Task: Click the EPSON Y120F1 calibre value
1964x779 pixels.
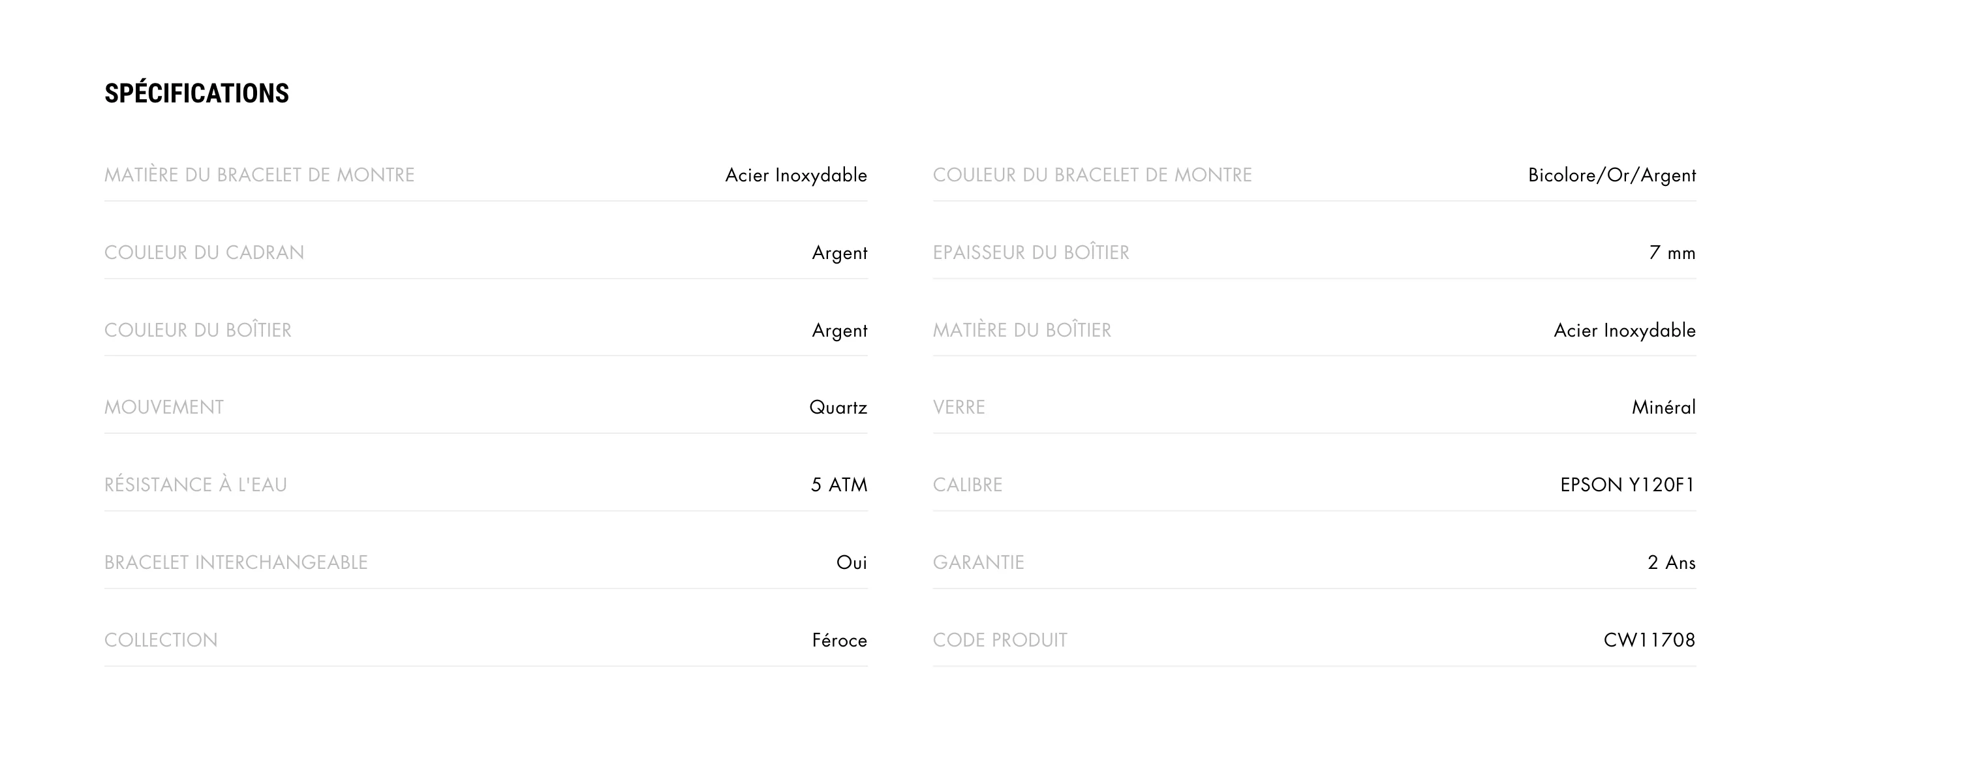Action: [1628, 485]
